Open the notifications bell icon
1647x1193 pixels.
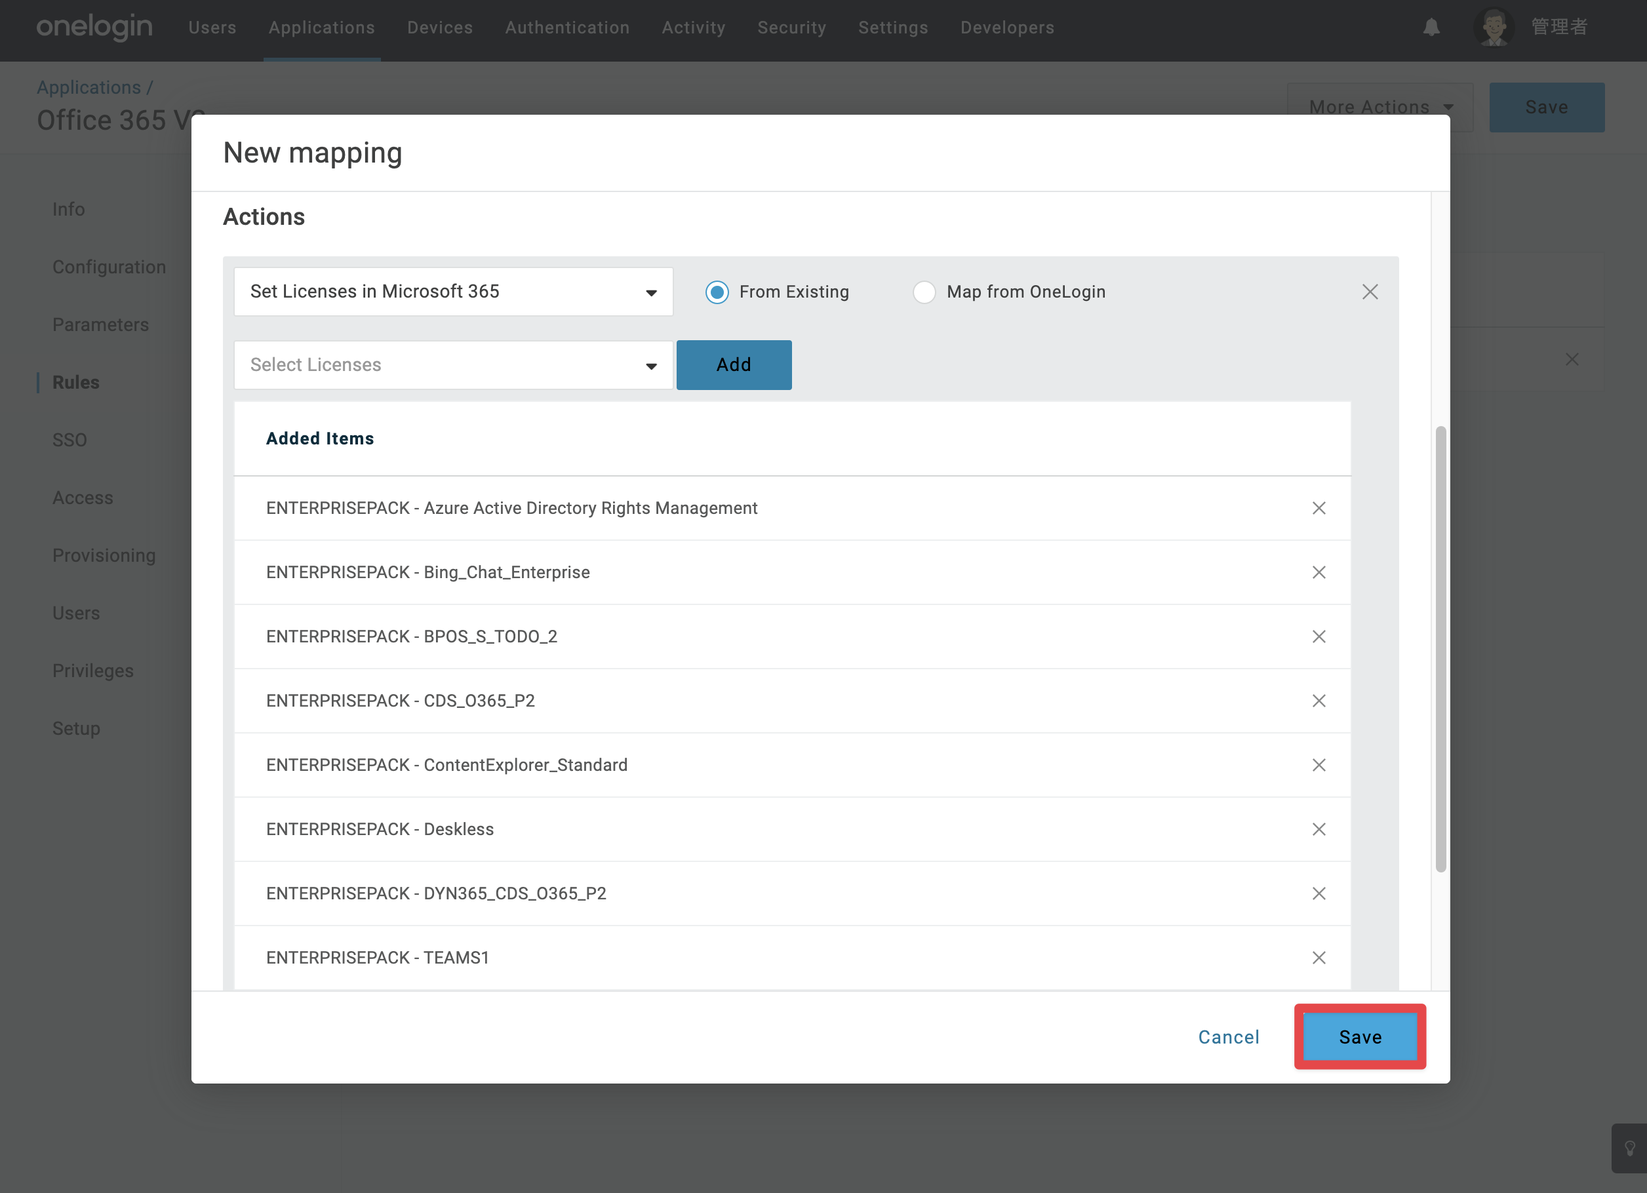1431,28
